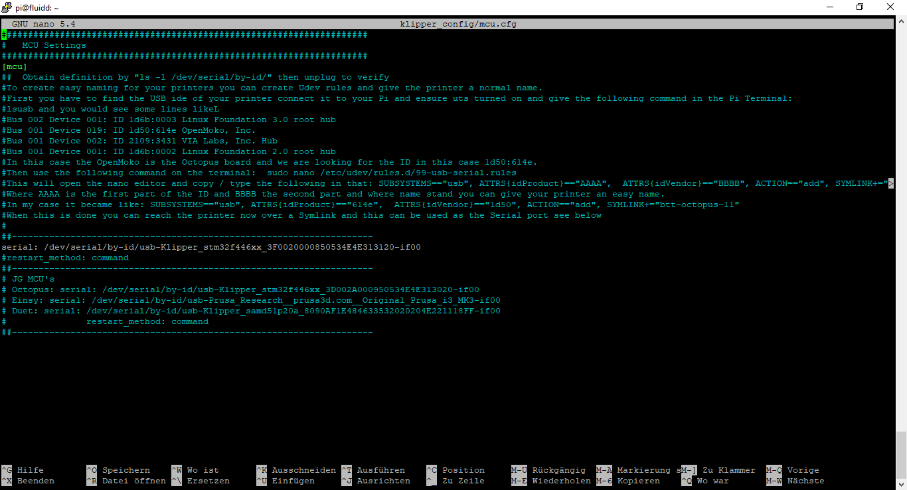Click the Zu Zeile shortcut label
The width and height of the screenshot is (907, 490).
pyautogui.click(x=455, y=481)
